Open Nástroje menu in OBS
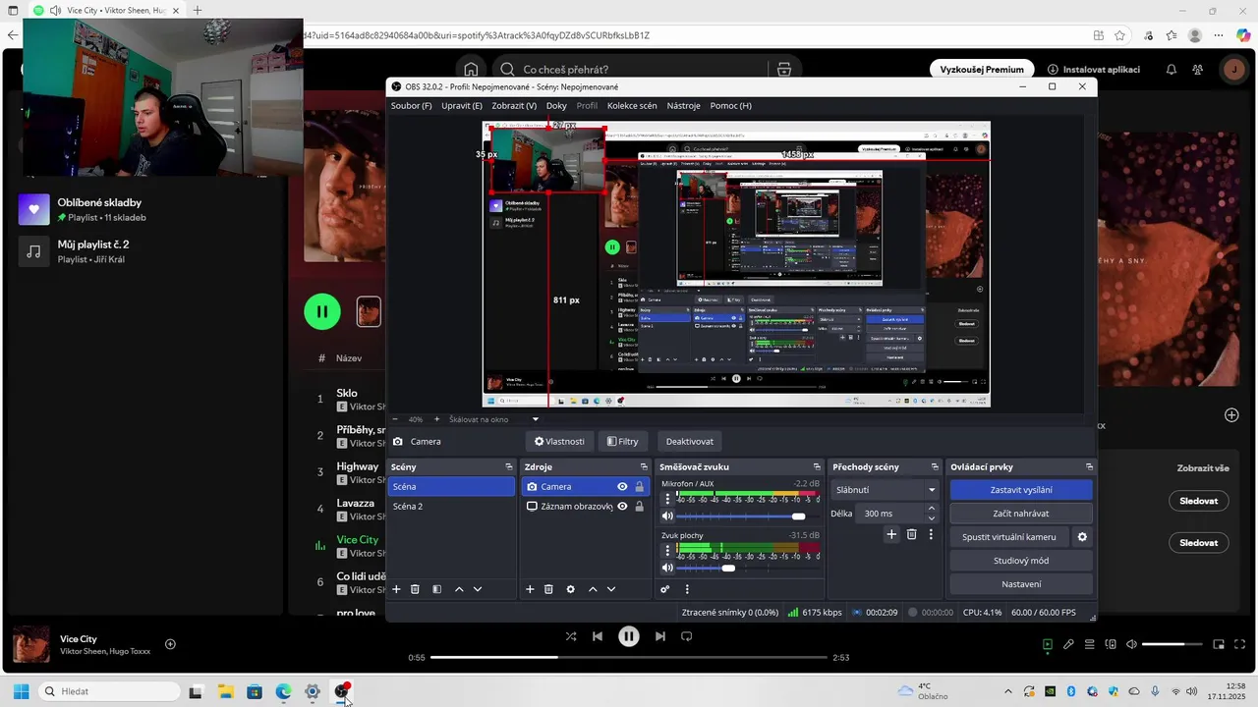The width and height of the screenshot is (1258, 707). click(683, 106)
